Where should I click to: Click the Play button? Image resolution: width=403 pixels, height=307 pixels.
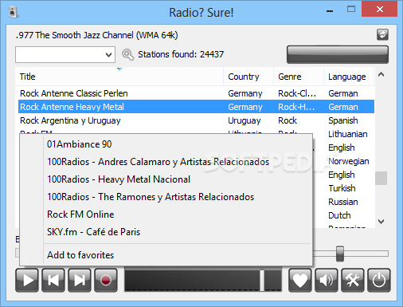click(x=27, y=280)
